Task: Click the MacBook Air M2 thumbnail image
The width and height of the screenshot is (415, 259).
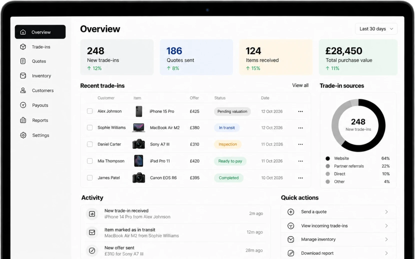Action: coord(139,128)
